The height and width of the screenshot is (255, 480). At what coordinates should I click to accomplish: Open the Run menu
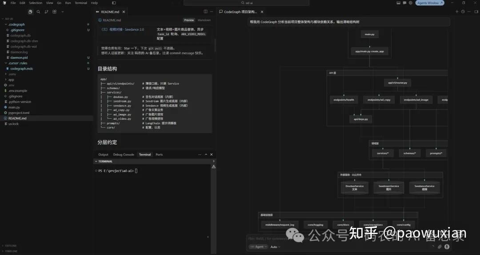tap(68, 3)
